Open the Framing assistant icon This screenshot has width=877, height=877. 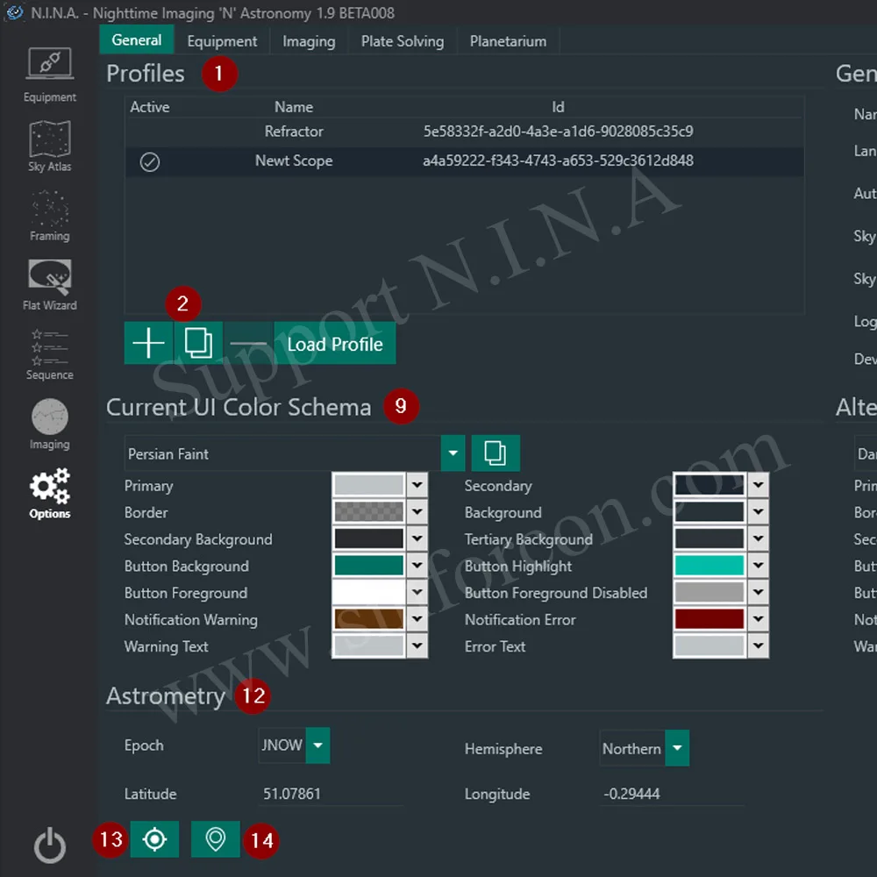pyautogui.click(x=50, y=216)
